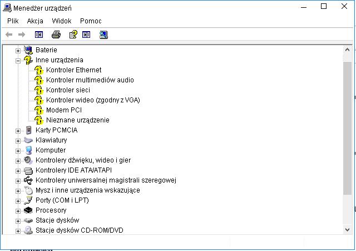Close the Menedżer urządzeń window
Image resolution: width=356 pixels, height=251 pixels.
click(x=344, y=6)
